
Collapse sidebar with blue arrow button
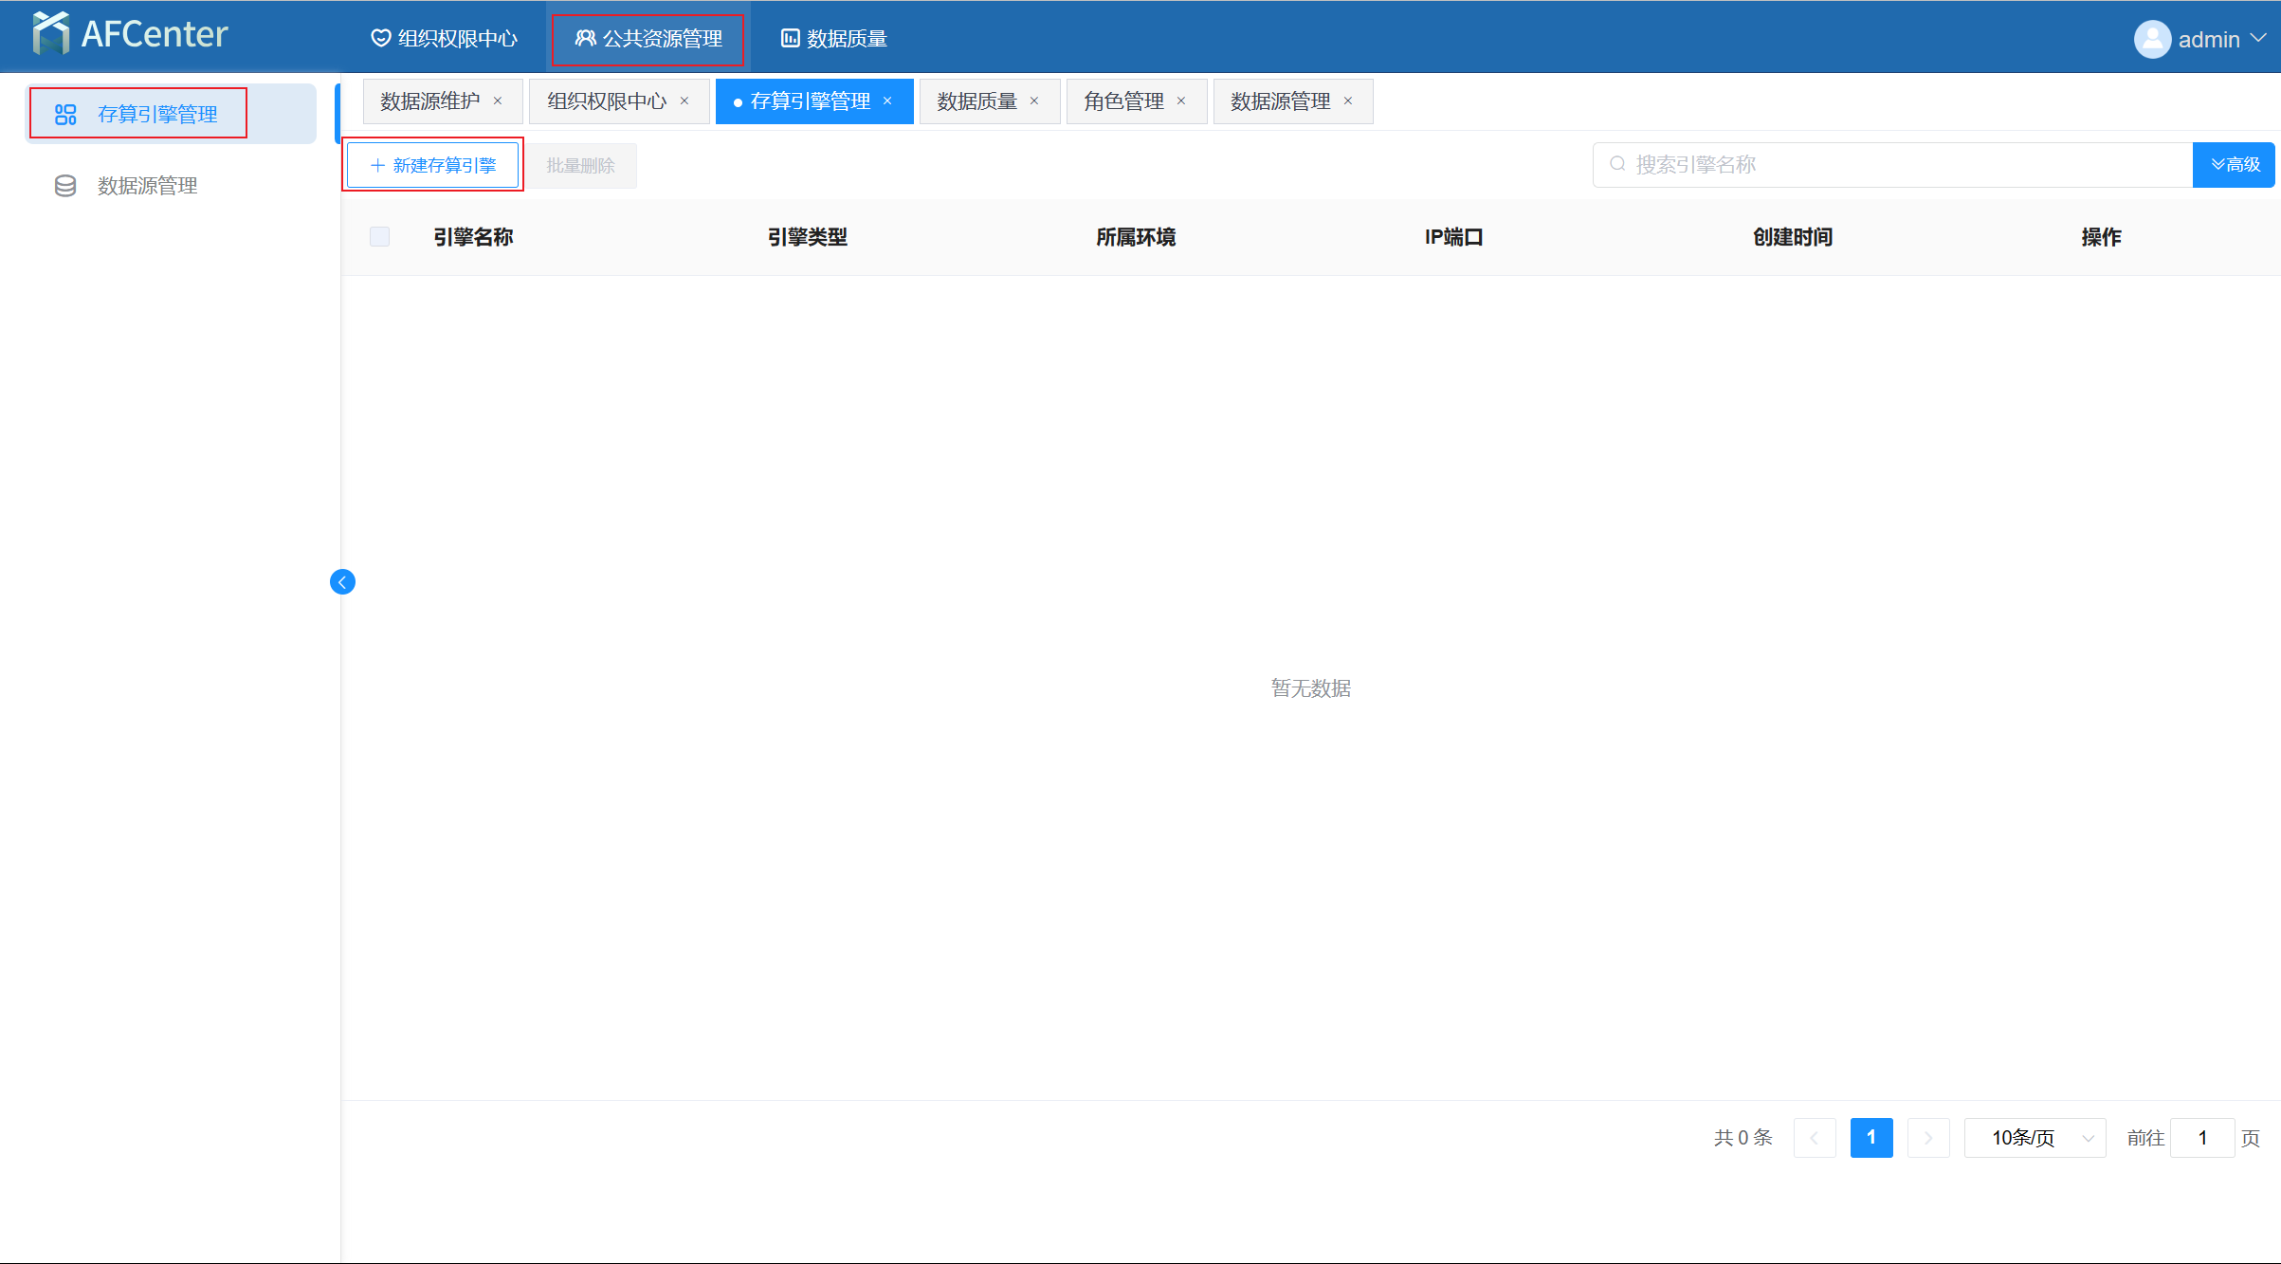tap(342, 581)
